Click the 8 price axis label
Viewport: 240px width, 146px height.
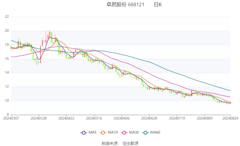[x=8, y=114]
